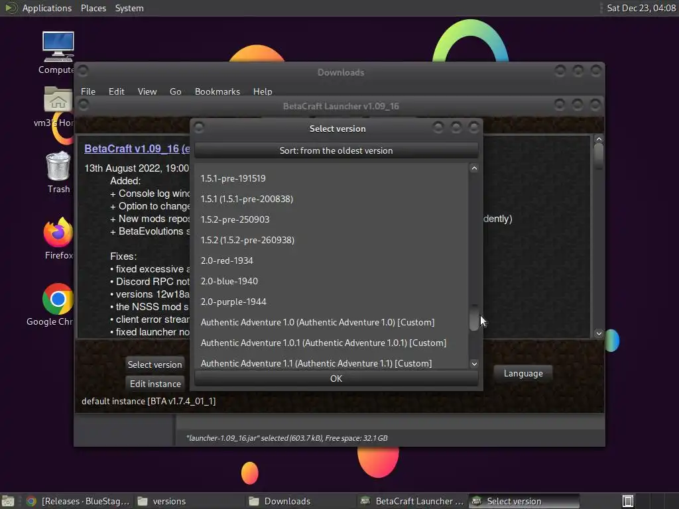Viewport: 679px width, 509px height.
Task: Select Authentic Adventure 1.0 [Custom]
Action: 332,323
